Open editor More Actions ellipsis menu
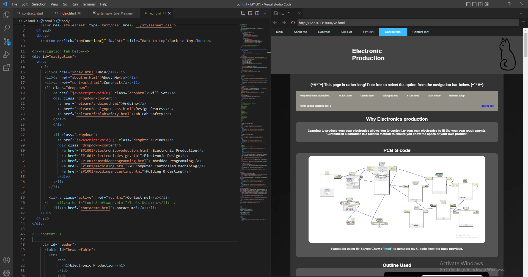Screen dimensions: 528x277 pos(264,13)
